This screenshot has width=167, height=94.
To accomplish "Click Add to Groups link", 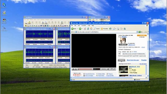I will tap(89, 75).
